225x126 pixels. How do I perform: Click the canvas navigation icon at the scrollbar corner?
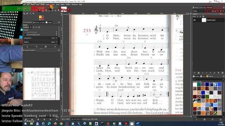pos(191,117)
